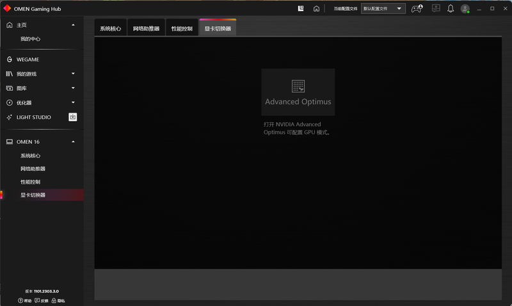Click the download badge beside LIGHT STUDIO
The image size is (512, 306).
pyautogui.click(x=73, y=117)
